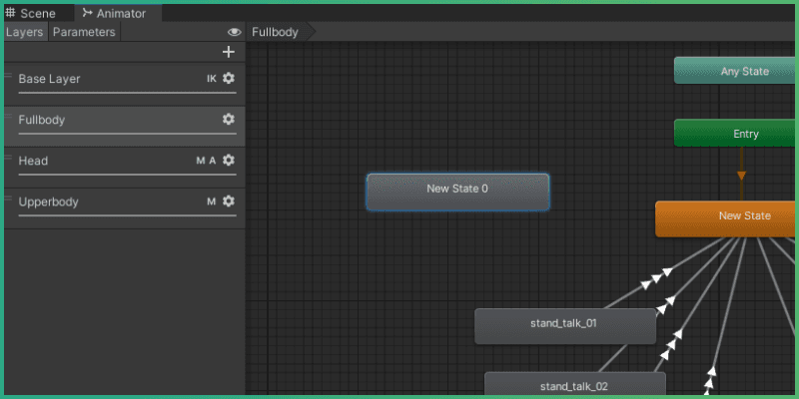Viewport: 799px width, 399px height.
Task: Switch to the Layers tab
Action: point(24,32)
